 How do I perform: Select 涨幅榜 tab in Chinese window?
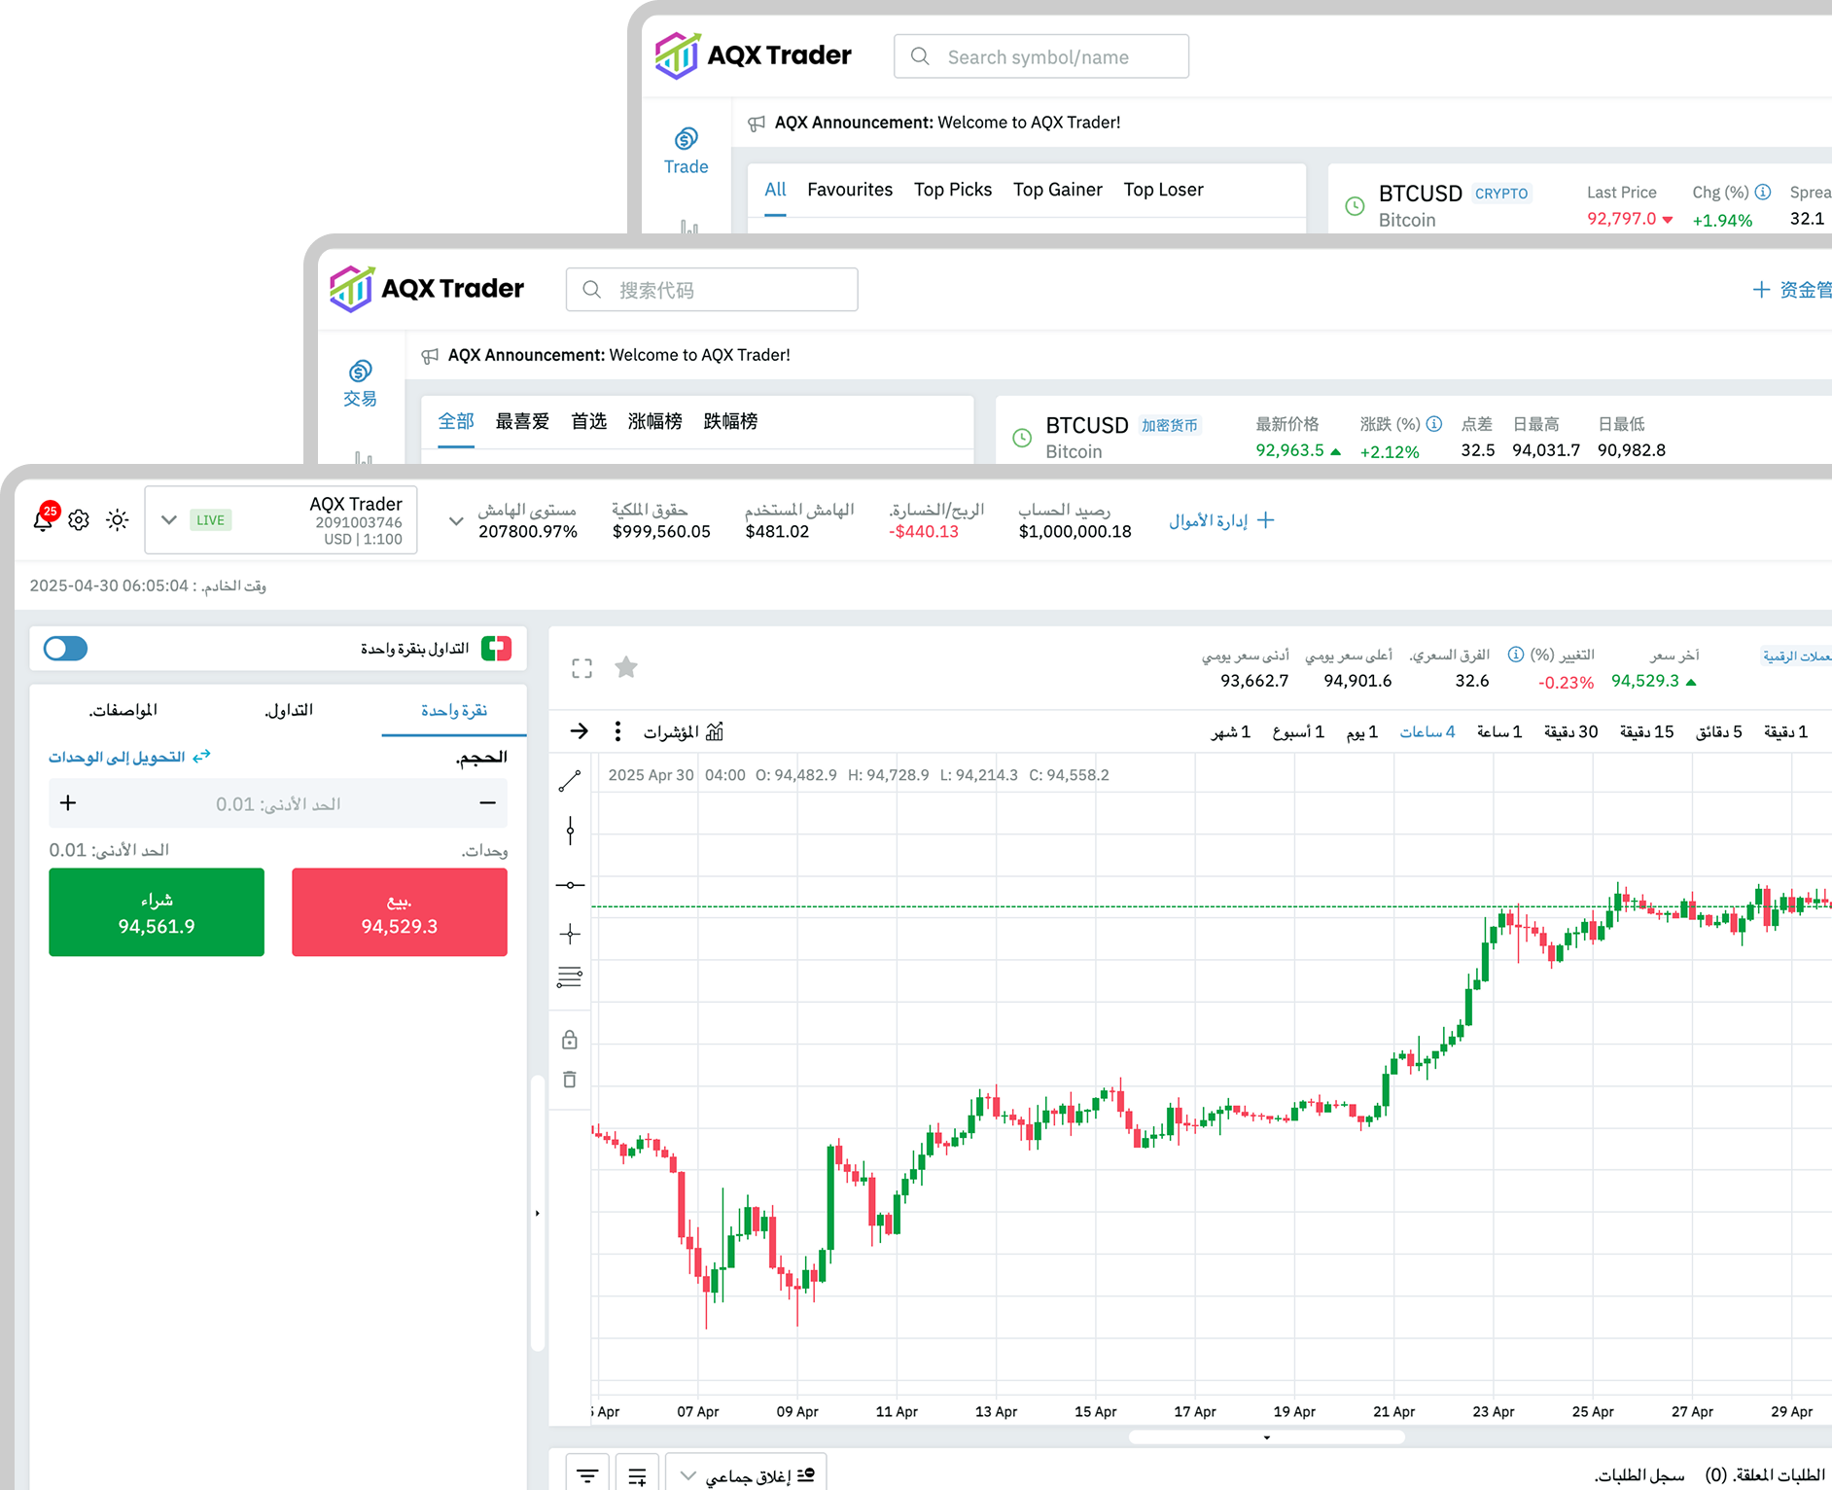point(654,421)
